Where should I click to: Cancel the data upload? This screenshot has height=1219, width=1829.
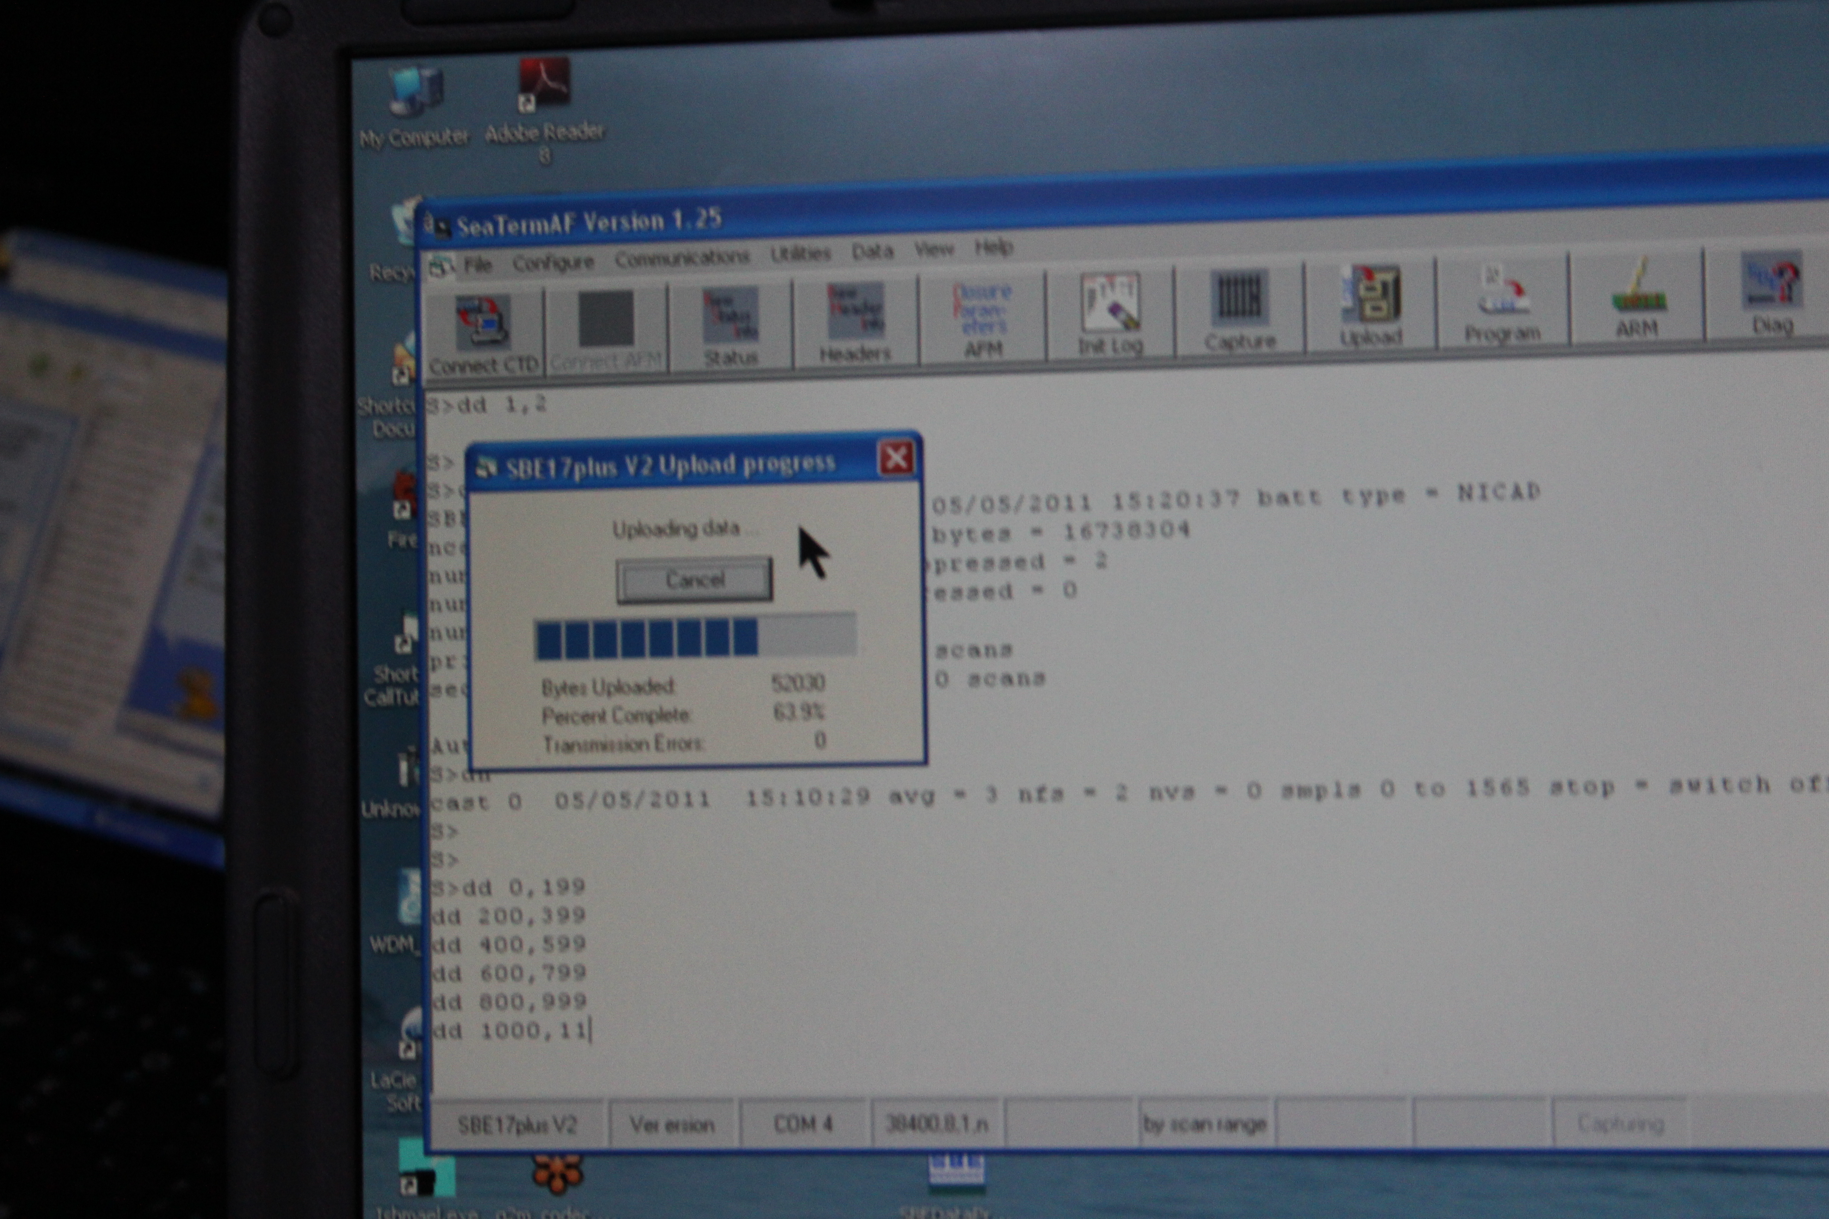point(694,580)
